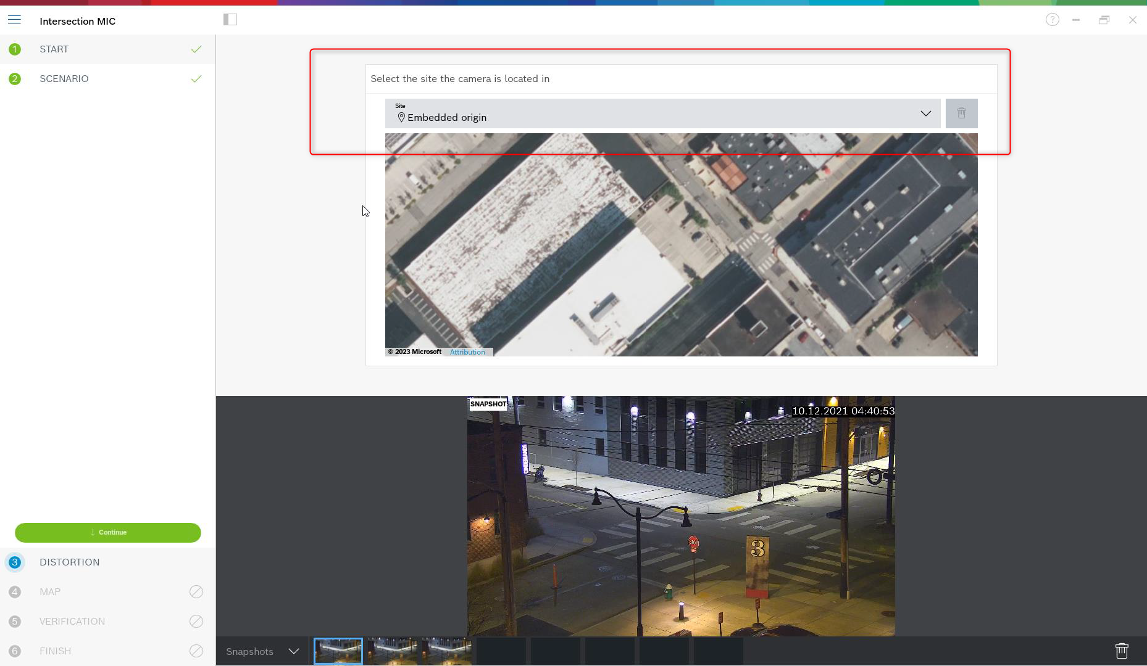This screenshot has height=666, width=1147.
Task: Click the START step checkmark icon
Action: click(196, 49)
